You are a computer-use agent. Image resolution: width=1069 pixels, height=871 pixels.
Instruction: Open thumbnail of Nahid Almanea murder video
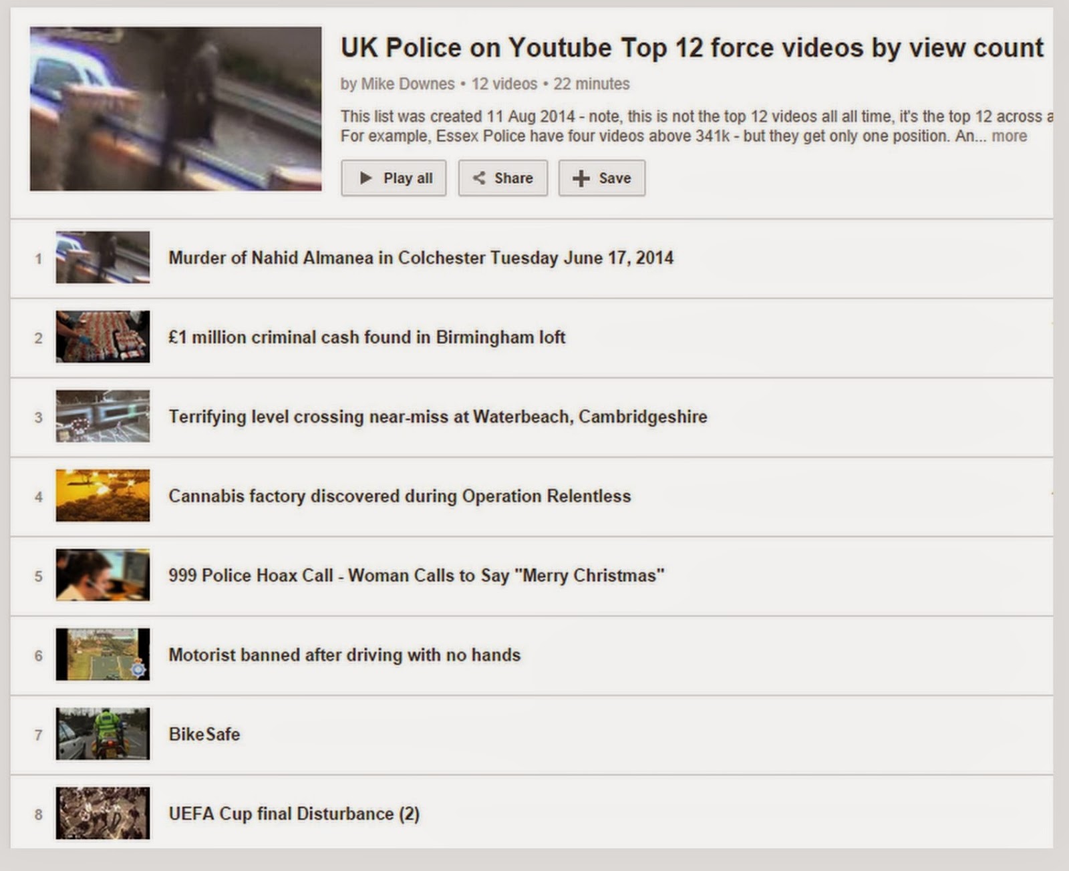(x=103, y=257)
